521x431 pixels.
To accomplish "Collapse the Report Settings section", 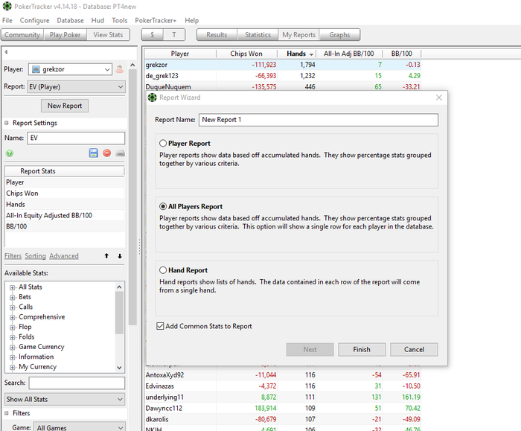I will tap(6, 123).
